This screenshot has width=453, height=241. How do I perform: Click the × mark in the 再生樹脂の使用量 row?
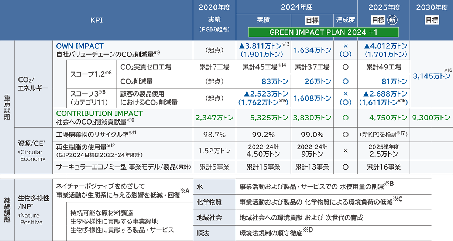346,151
